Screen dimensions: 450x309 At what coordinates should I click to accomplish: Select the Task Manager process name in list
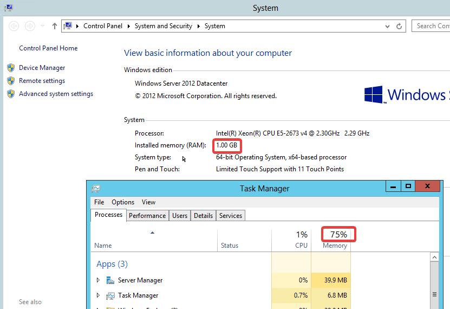(138, 295)
